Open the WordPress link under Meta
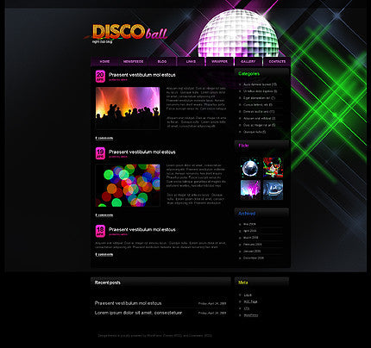Image resolution: width=371 pixels, height=348 pixels. (x=251, y=315)
